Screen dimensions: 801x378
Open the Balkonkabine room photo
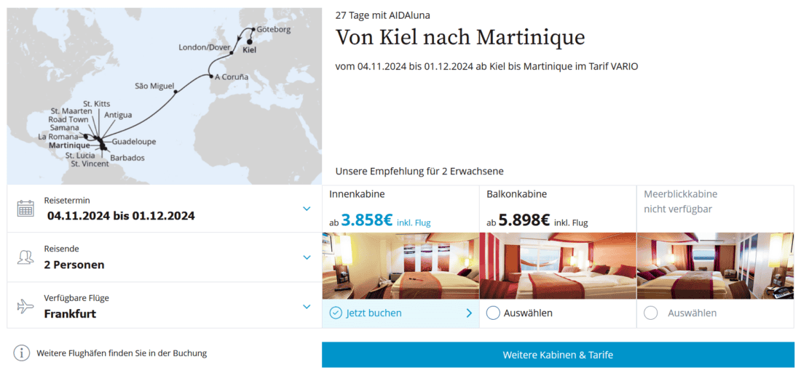coord(558,266)
